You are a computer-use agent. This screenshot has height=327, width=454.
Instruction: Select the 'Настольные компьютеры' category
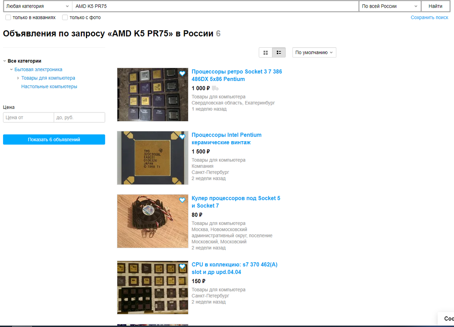pyautogui.click(x=49, y=87)
